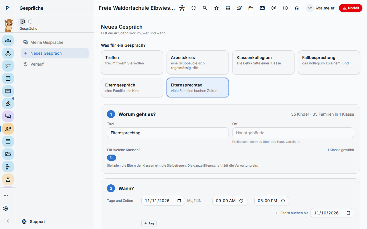Image resolution: width=367 pixels, height=229 pixels.
Task: Add another day with the Tag button
Action: (149, 223)
